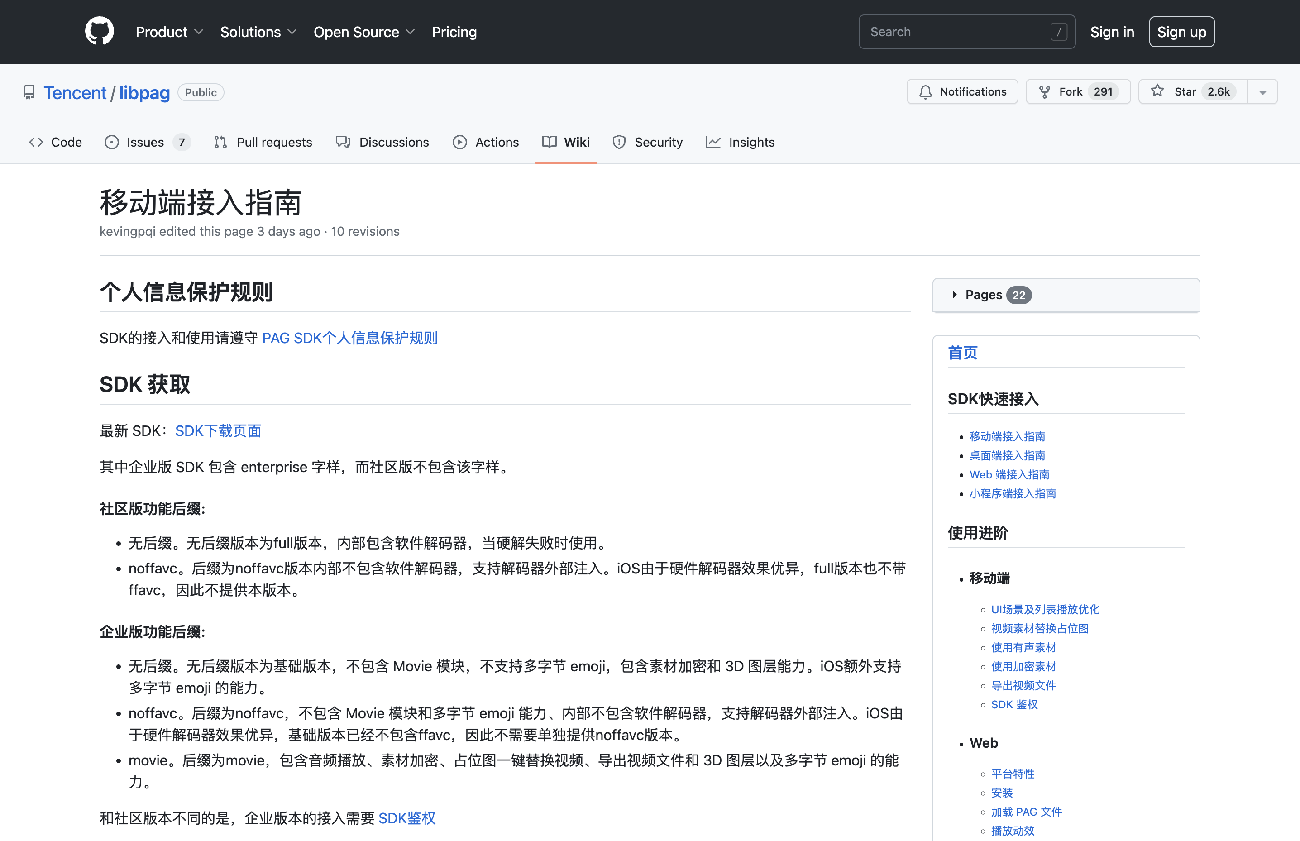Click the Notifications bell icon
The width and height of the screenshot is (1300, 841).
pyautogui.click(x=926, y=92)
